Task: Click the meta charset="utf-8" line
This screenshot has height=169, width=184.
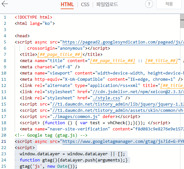Action: pos(50,67)
